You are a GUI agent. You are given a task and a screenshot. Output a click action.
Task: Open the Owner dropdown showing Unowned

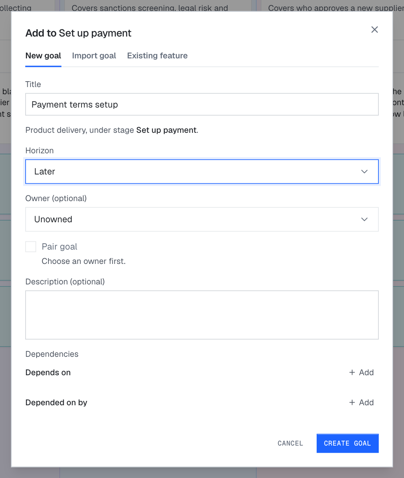click(x=202, y=219)
